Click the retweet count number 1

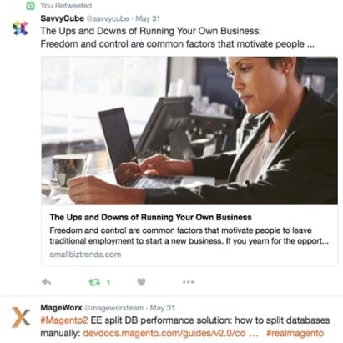click(x=108, y=283)
